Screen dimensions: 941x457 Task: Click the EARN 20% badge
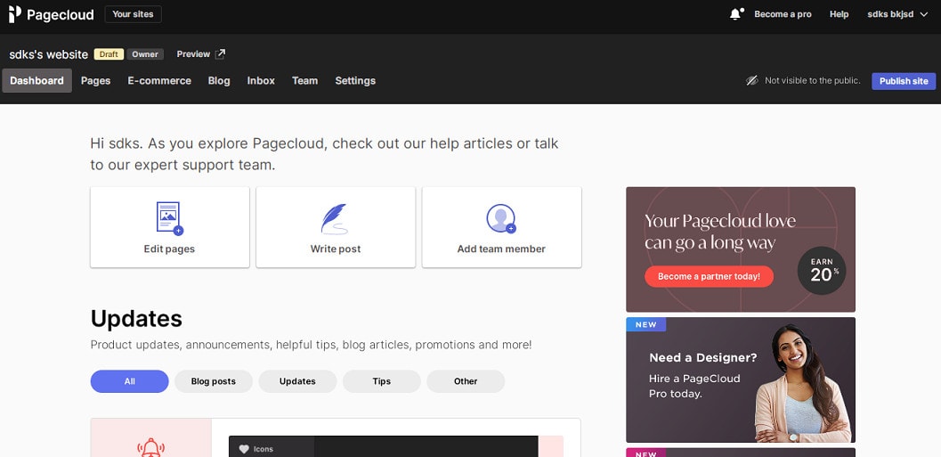822,271
